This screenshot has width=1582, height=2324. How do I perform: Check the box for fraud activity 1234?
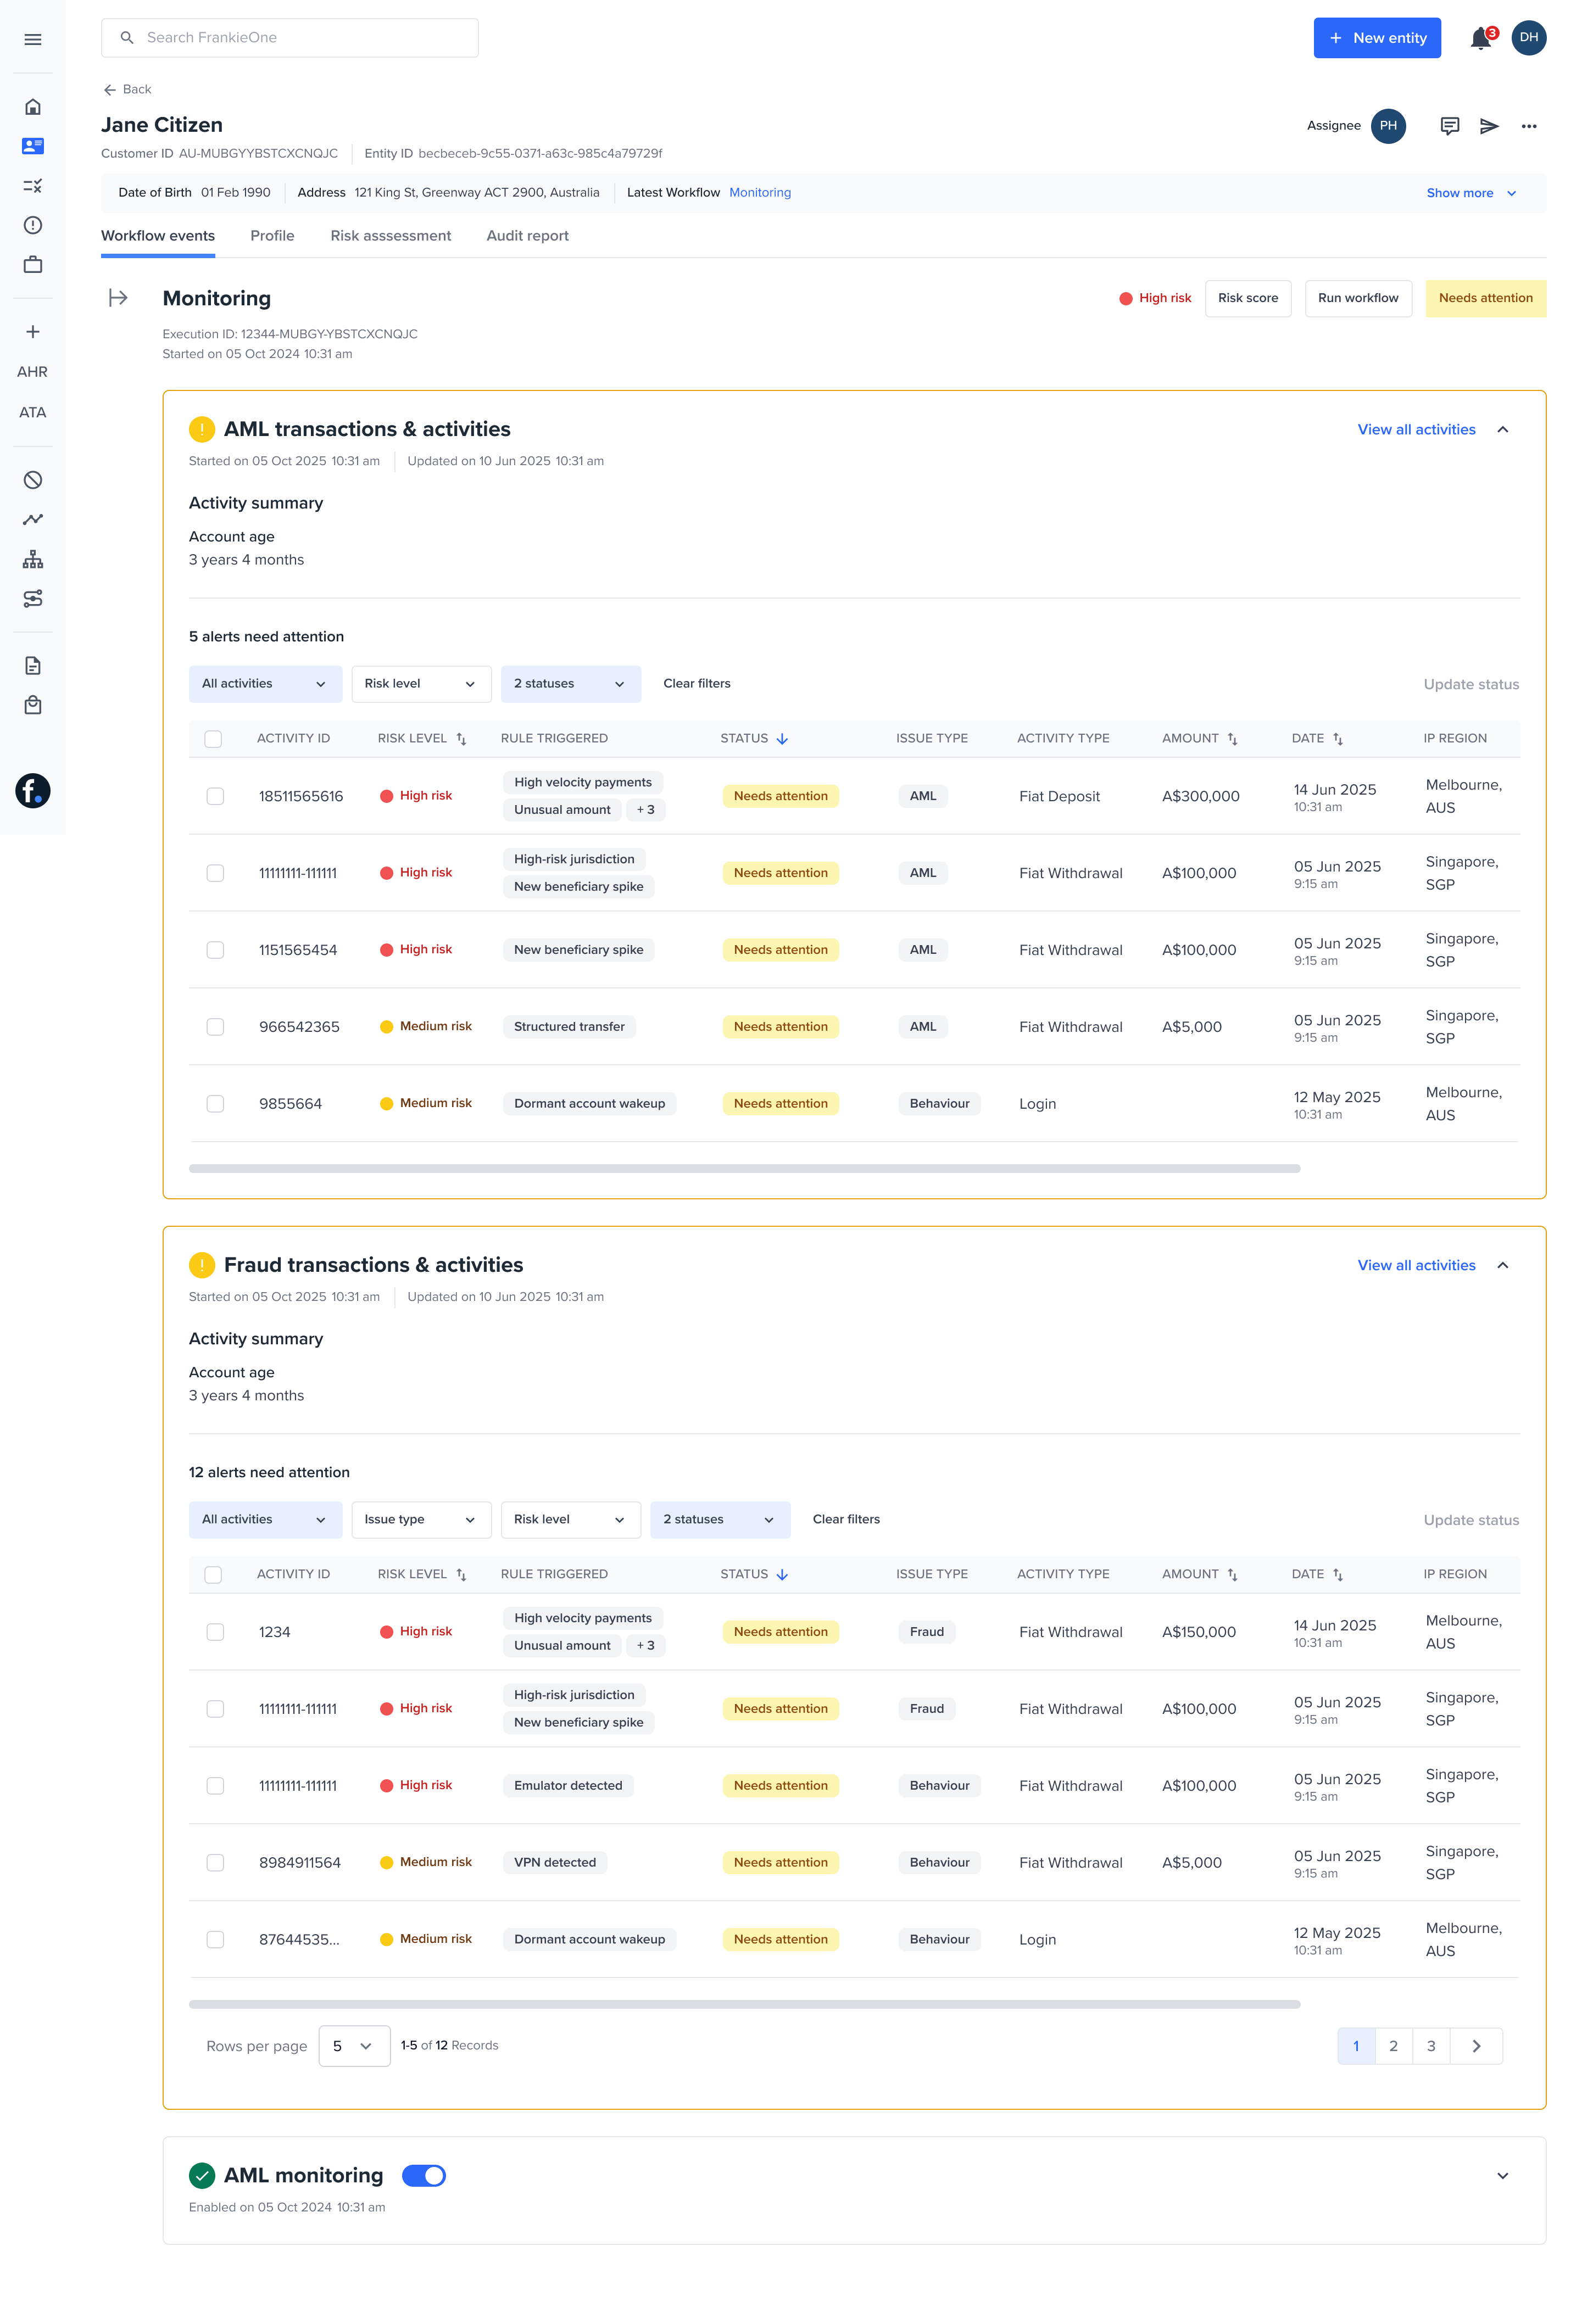coord(215,1631)
